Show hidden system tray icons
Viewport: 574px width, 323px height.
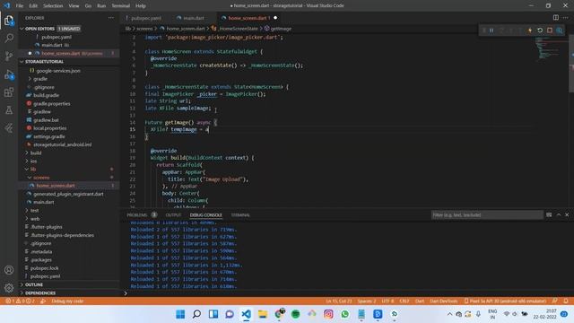[449, 314]
